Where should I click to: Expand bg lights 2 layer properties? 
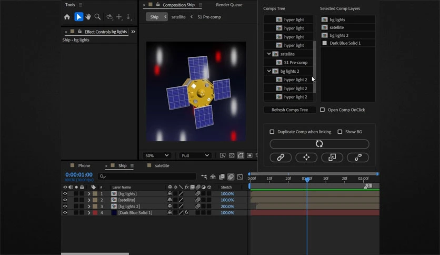[x=89, y=207]
